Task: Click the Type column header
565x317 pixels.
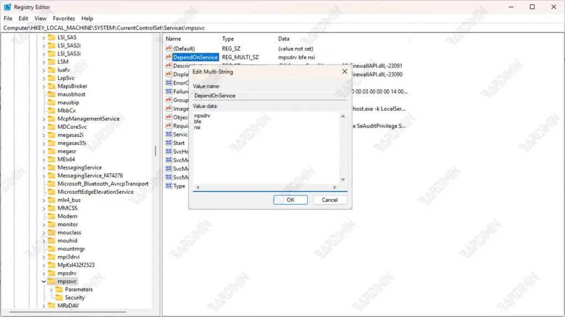Action: click(247, 39)
